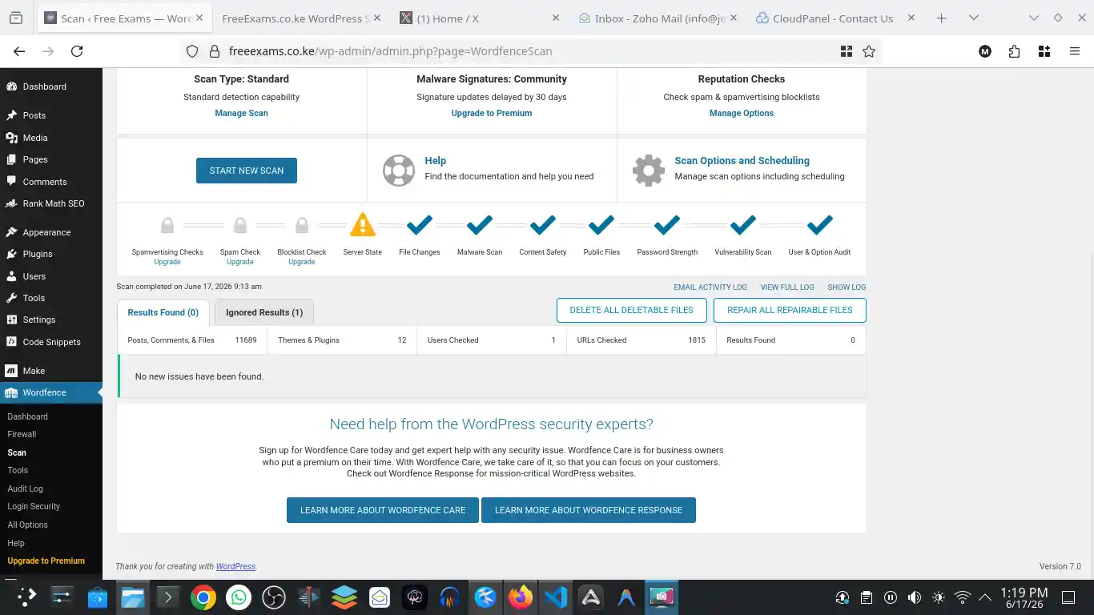The image size is (1094, 615).
Task: Click Email Activity Log link
Action: coord(710,287)
